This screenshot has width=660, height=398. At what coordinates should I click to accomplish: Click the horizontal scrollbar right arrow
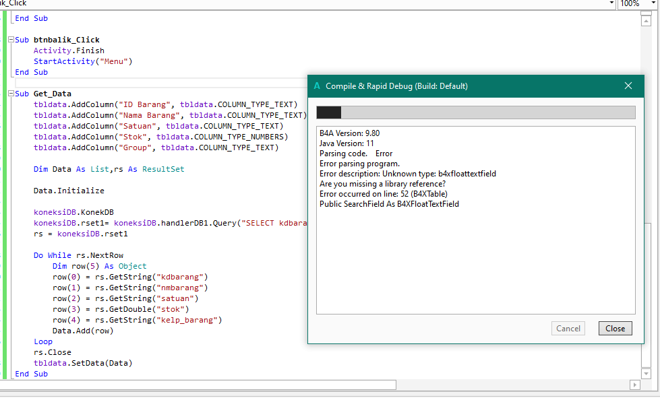tap(634, 385)
